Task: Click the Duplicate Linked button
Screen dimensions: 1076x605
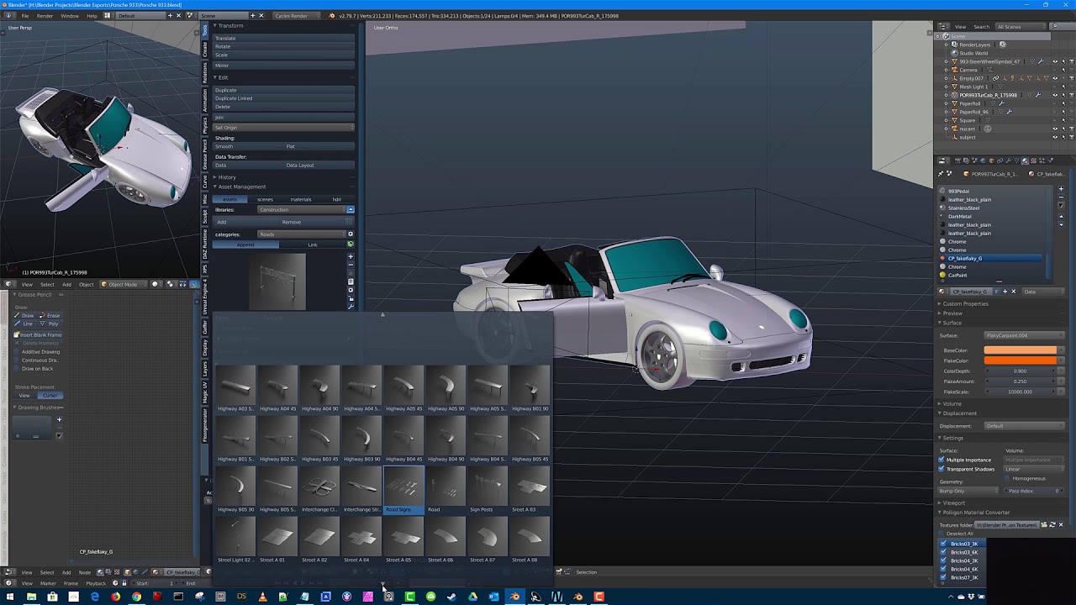Action: tap(283, 98)
